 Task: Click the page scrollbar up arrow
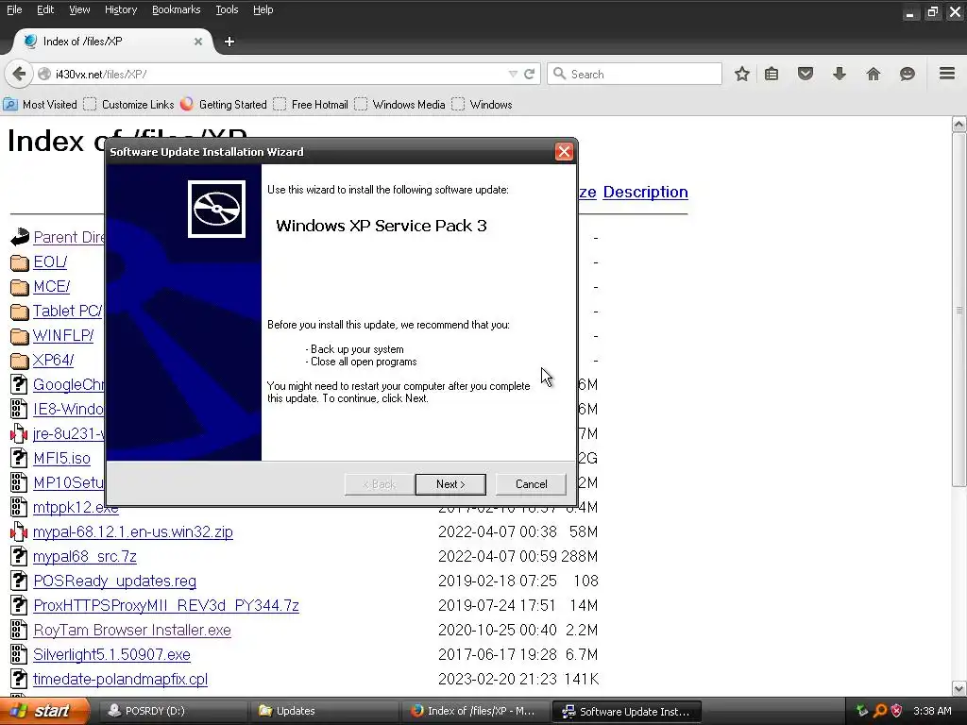click(959, 125)
